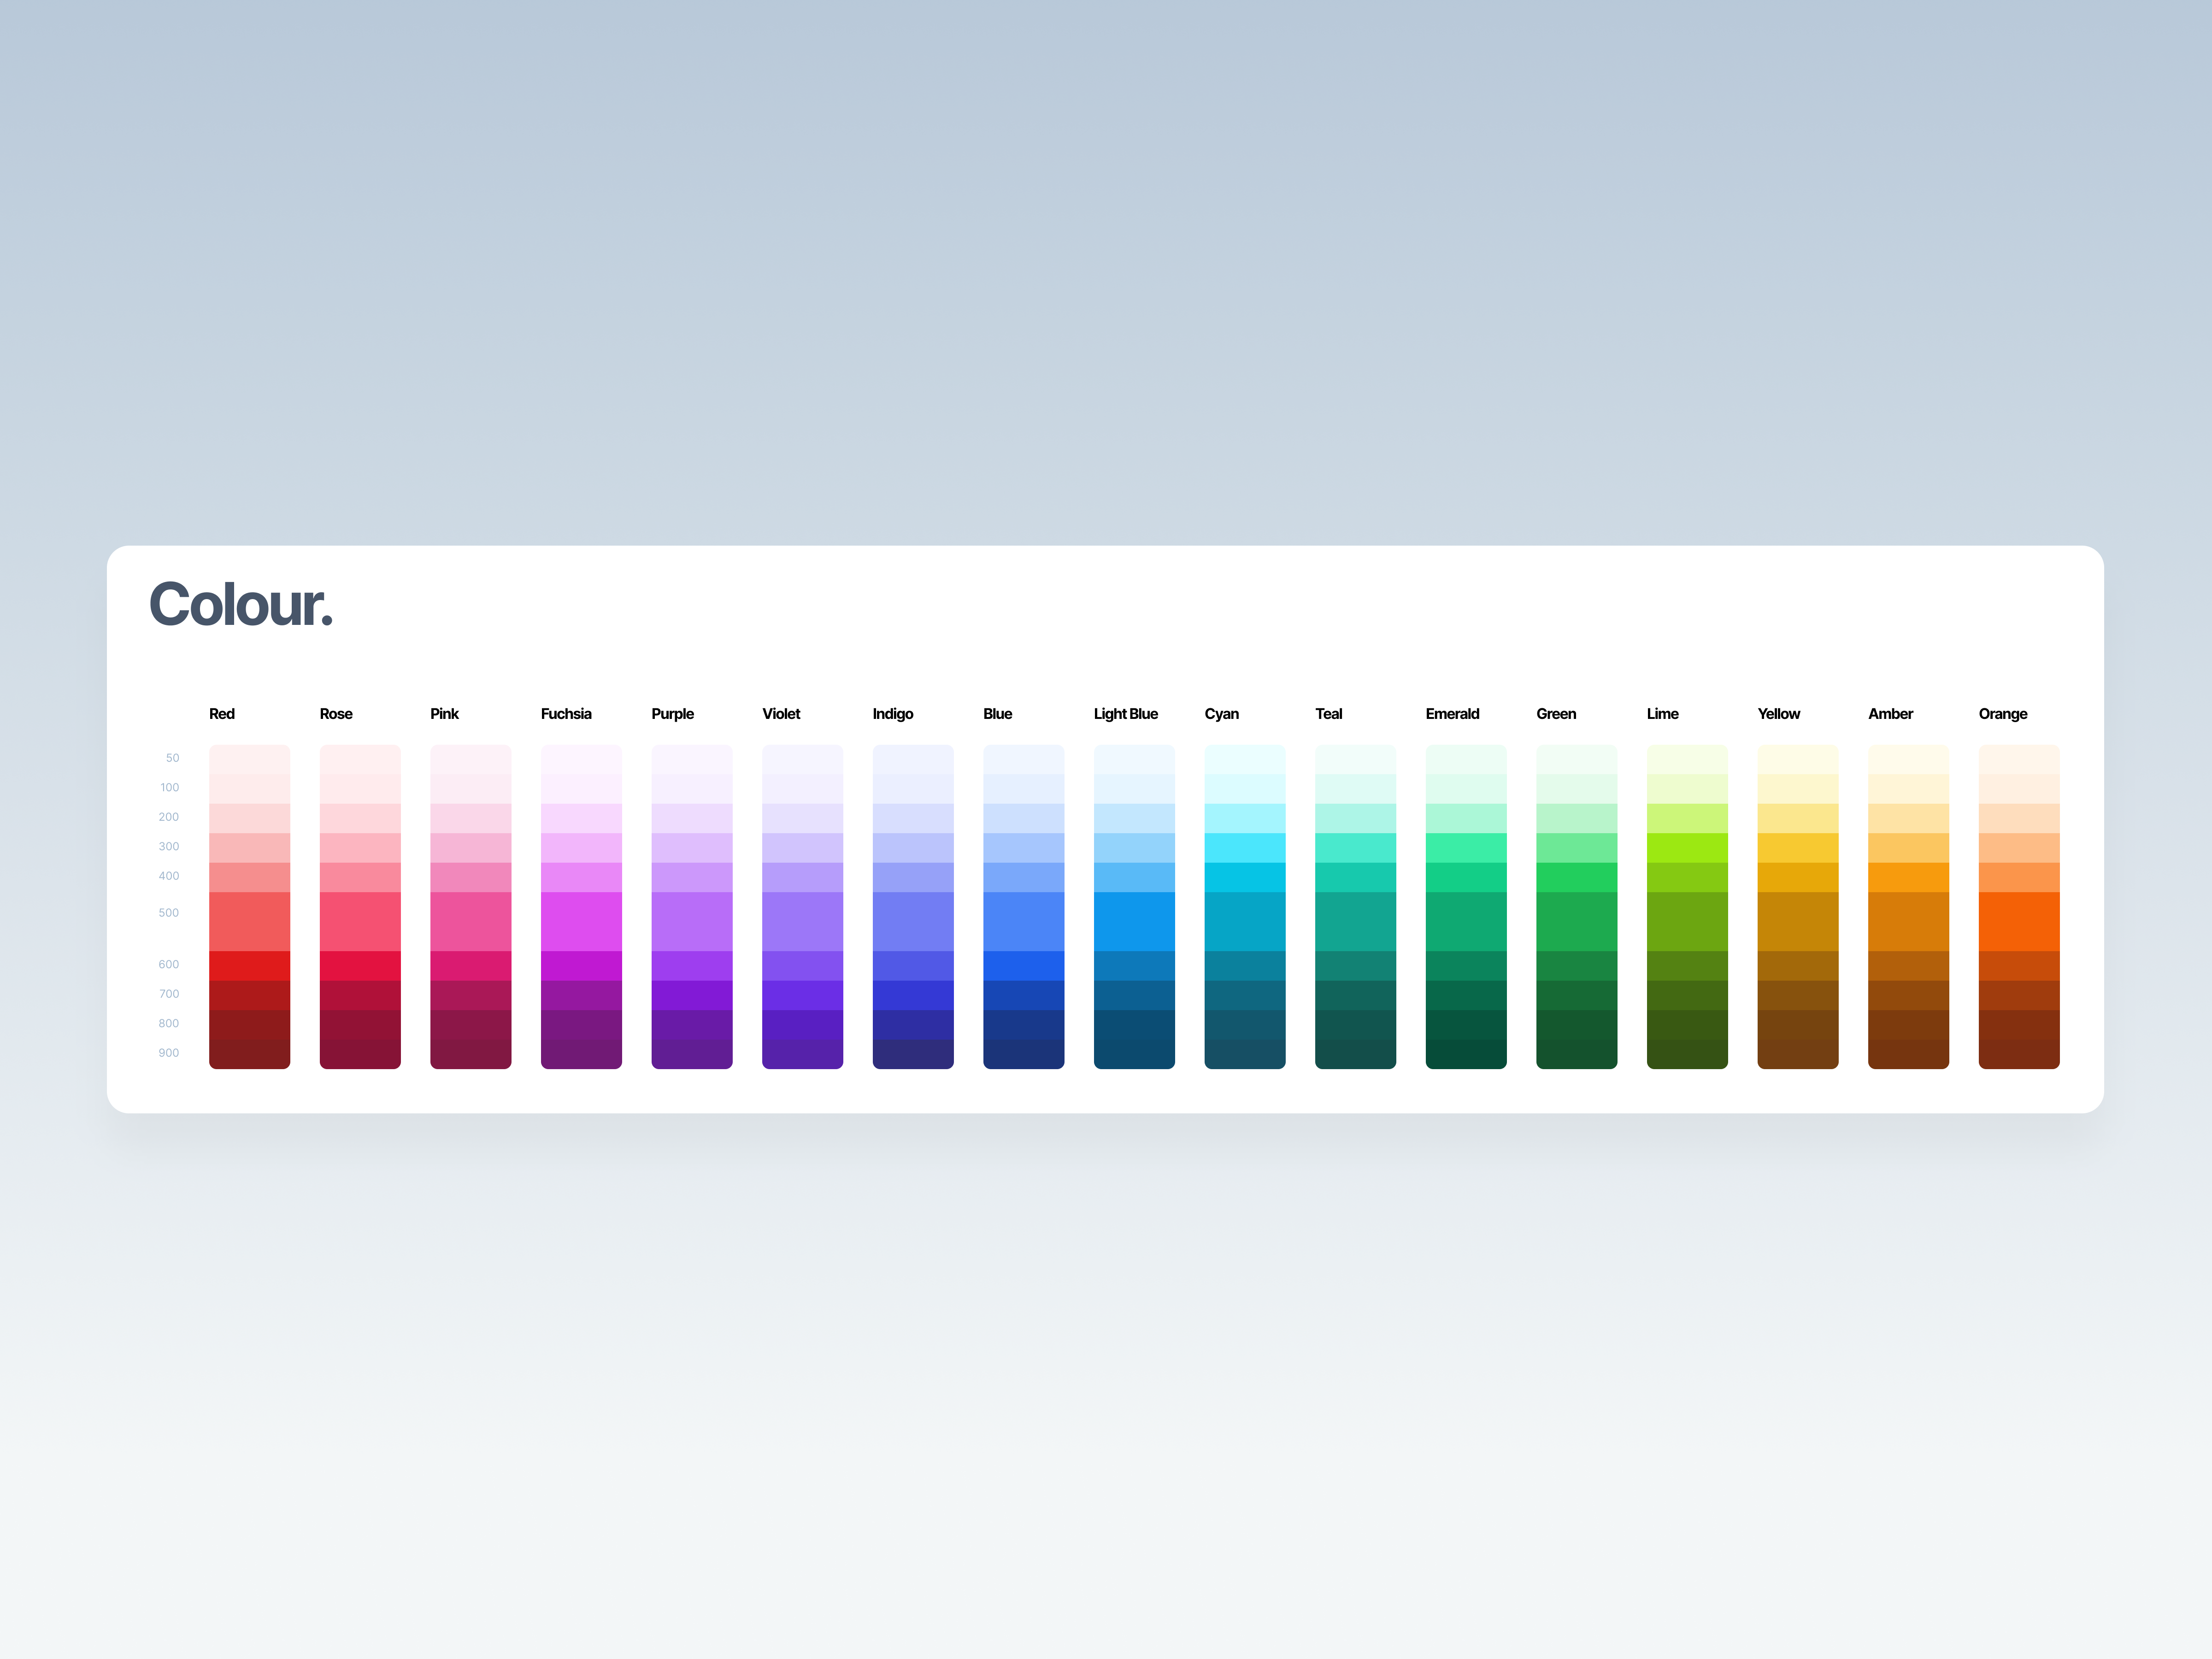Click the Purple column label
The width and height of the screenshot is (2212, 1659).
tap(672, 714)
